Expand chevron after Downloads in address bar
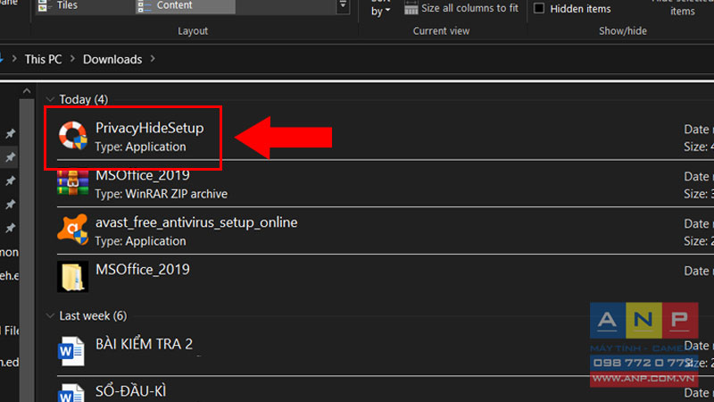The width and height of the screenshot is (714, 402). tap(153, 59)
